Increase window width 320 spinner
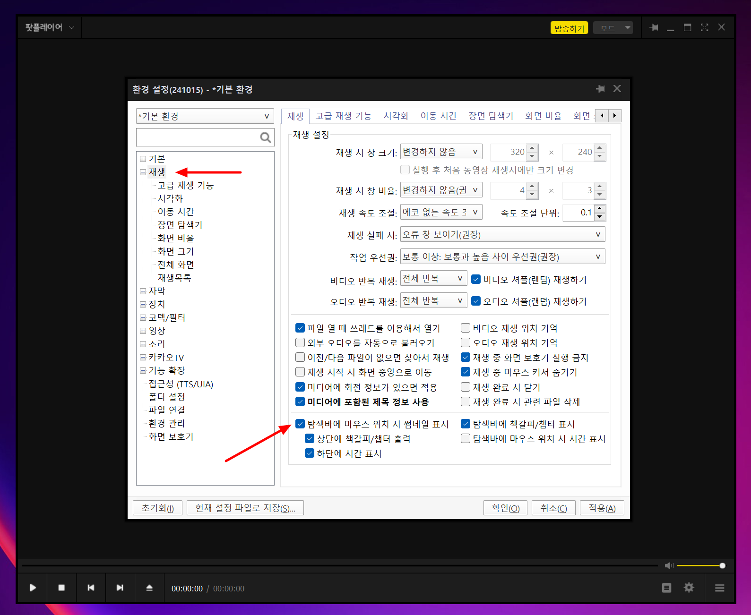The image size is (751, 615). coord(533,148)
